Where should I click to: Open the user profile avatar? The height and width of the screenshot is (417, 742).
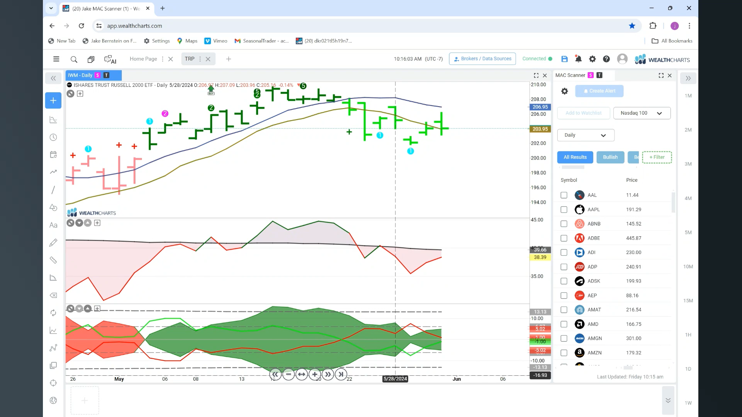point(622,59)
